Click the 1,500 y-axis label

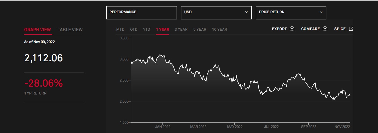pyautogui.click(x=124, y=122)
